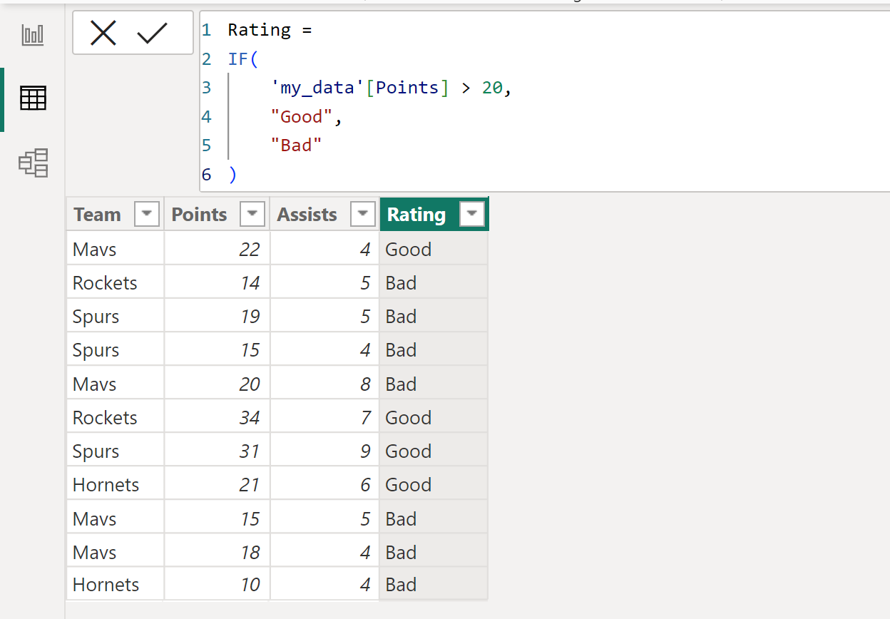Select Points cell with value 18
The image size is (890, 619).
[x=217, y=552]
